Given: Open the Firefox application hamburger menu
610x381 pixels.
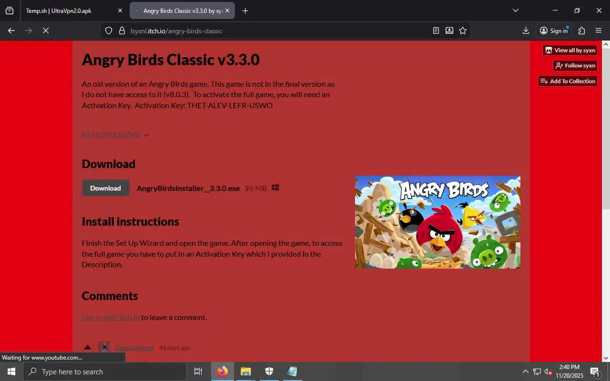Looking at the screenshot, I should coord(599,30).
